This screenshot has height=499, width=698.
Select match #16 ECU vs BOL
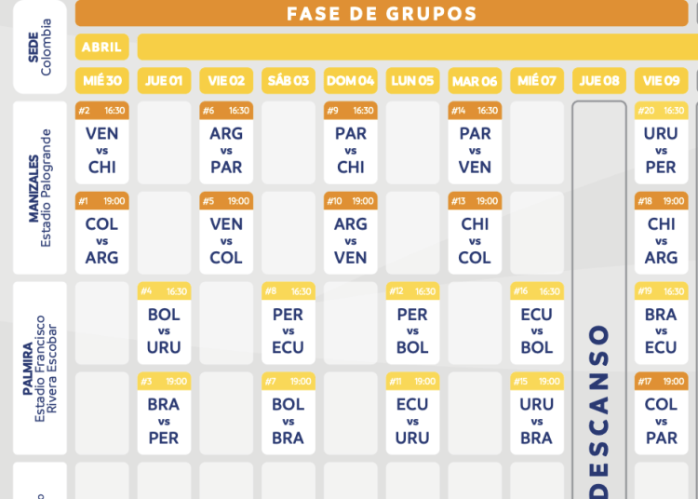coord(537,324)
